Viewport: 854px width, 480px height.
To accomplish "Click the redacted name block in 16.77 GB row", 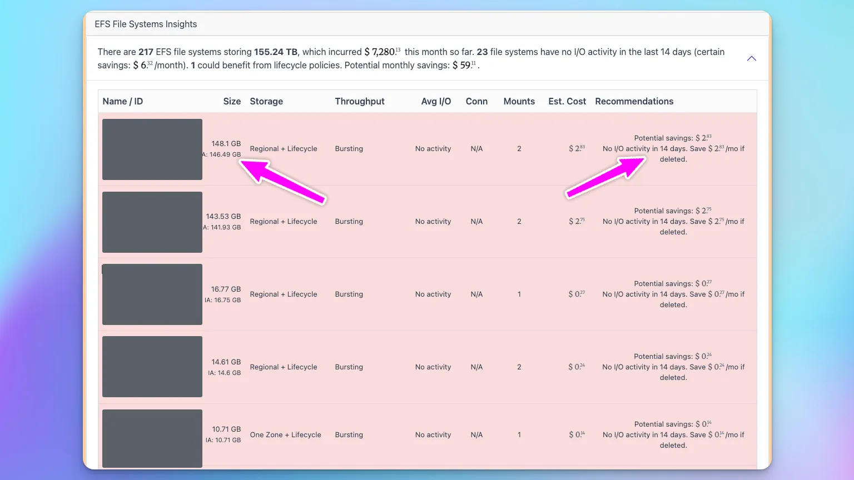I will [x=152, y=294].
